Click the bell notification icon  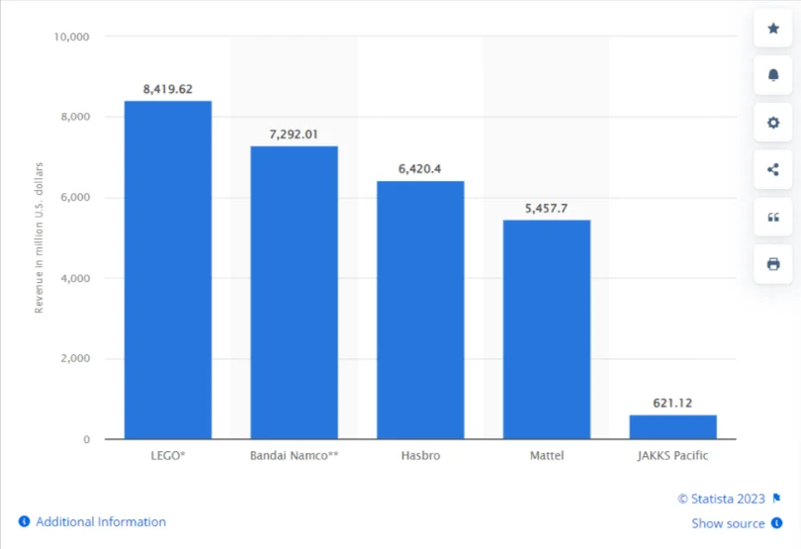773,75
